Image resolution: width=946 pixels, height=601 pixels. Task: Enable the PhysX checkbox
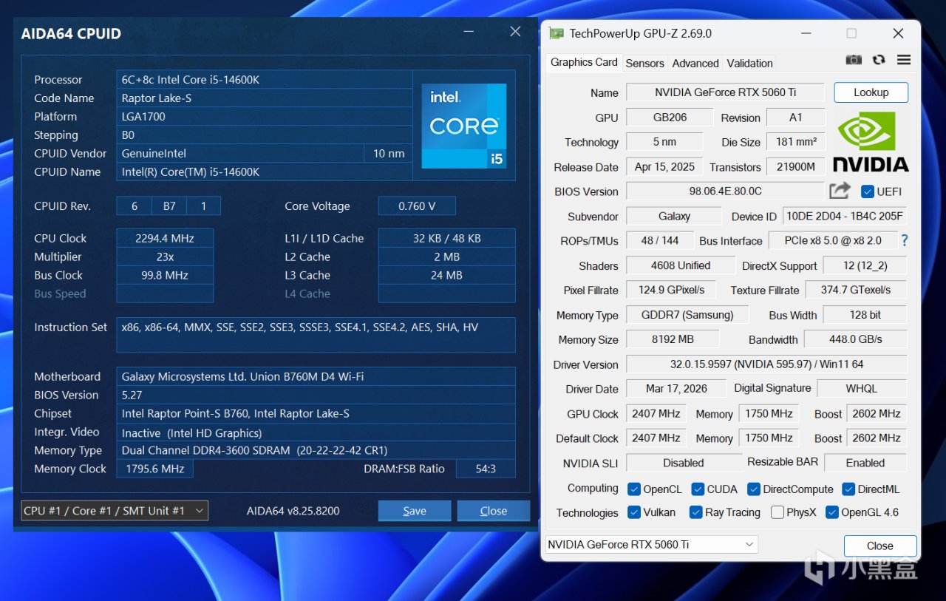point(777,512)
